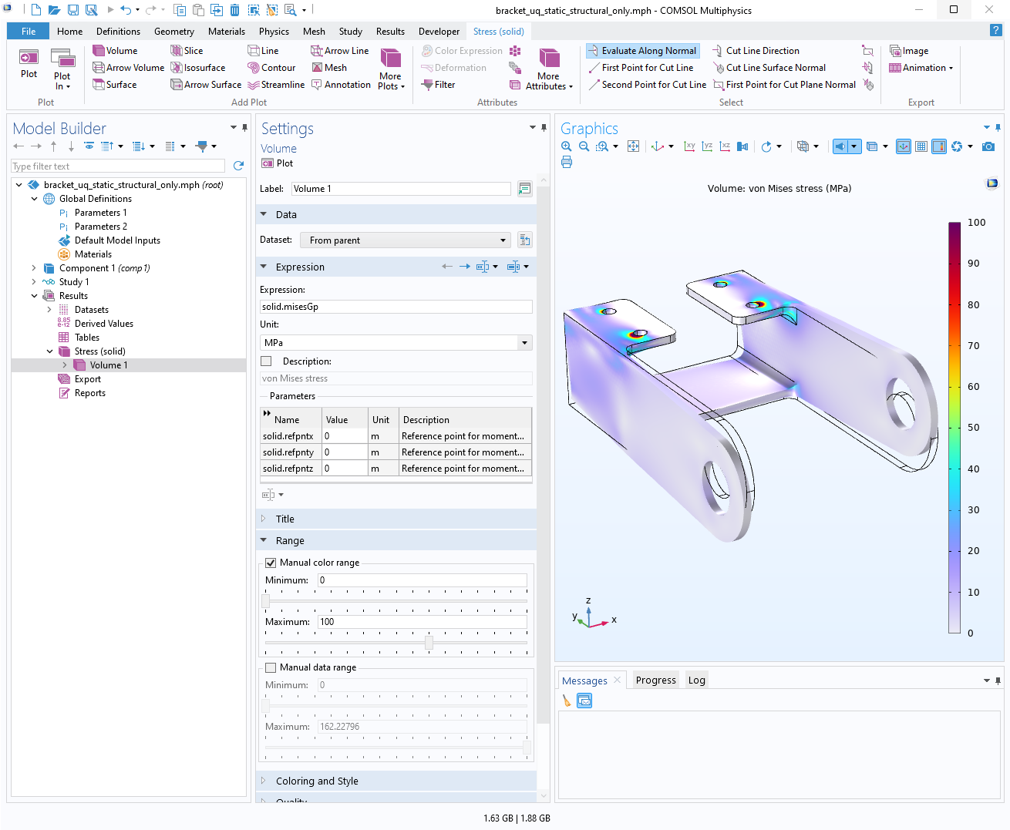
Task: Expand the Coloring and Style section
Action: point(317,781)
